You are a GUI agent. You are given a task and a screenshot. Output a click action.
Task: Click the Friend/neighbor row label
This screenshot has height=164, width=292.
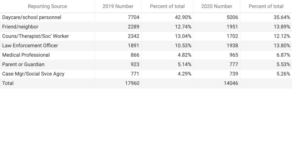tap(20, 27)
